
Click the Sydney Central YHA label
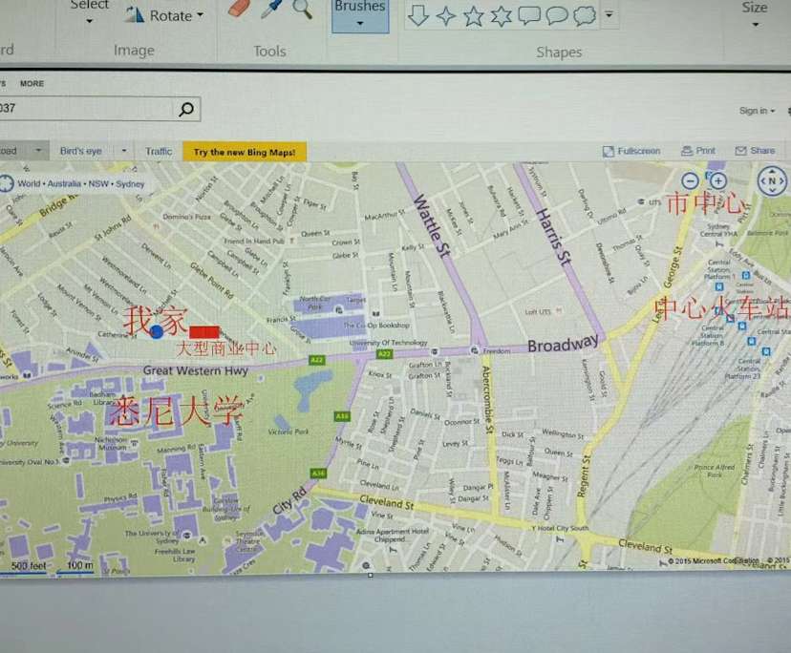[x=718, y=230]
